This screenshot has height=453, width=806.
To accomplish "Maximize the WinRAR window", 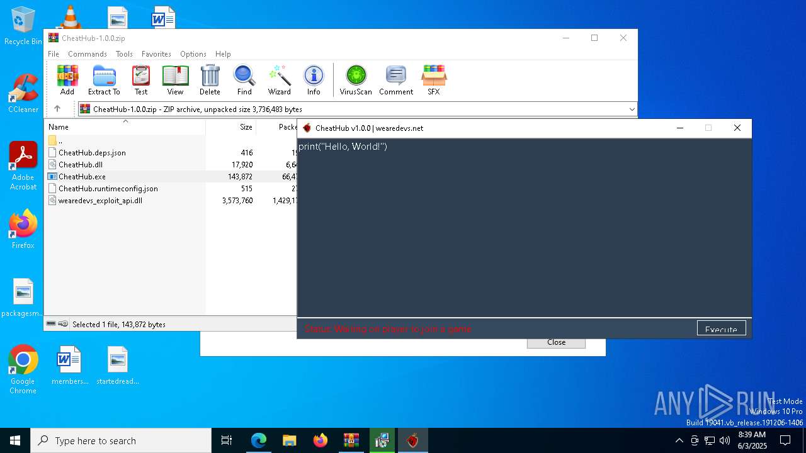I will pos(594,38).
